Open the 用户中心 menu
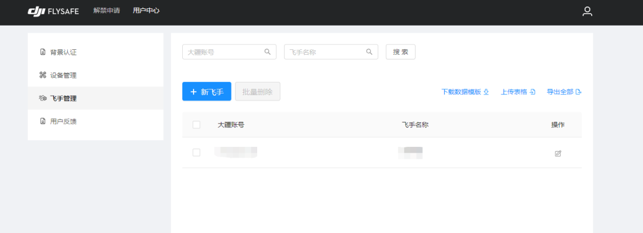 coord(146,11)
